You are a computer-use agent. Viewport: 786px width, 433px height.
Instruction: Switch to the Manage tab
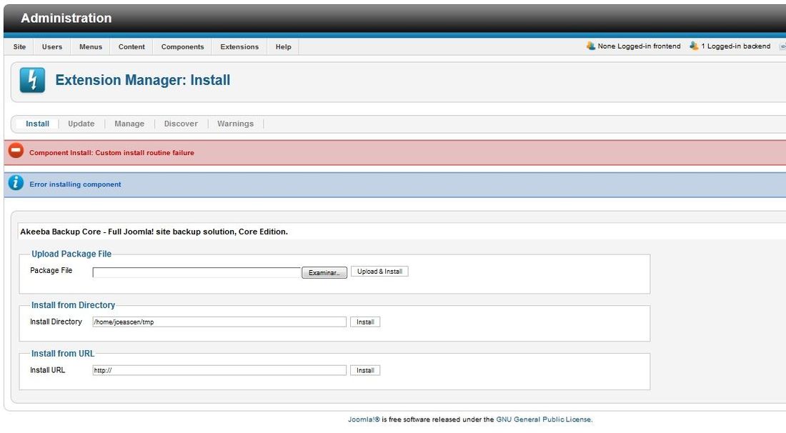point(129,124)
